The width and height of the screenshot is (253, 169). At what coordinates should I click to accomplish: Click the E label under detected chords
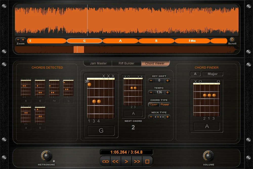pyautogui.click(x=26, y=101)
